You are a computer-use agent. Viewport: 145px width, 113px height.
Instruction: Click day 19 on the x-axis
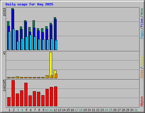point(85,110)
